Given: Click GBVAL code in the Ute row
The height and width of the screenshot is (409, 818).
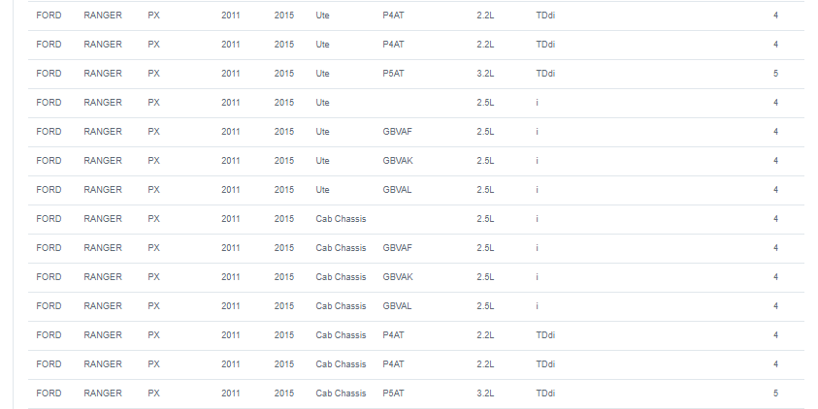Looking at the screenshot, I should click(397, 190).
